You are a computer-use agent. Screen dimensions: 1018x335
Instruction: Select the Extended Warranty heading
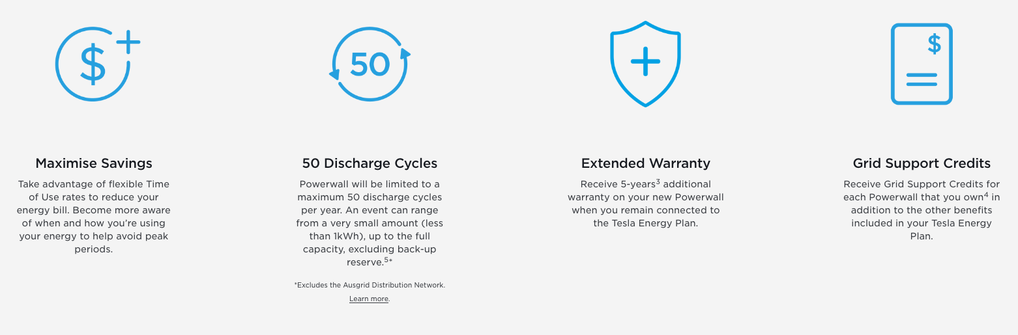(646, 163)
